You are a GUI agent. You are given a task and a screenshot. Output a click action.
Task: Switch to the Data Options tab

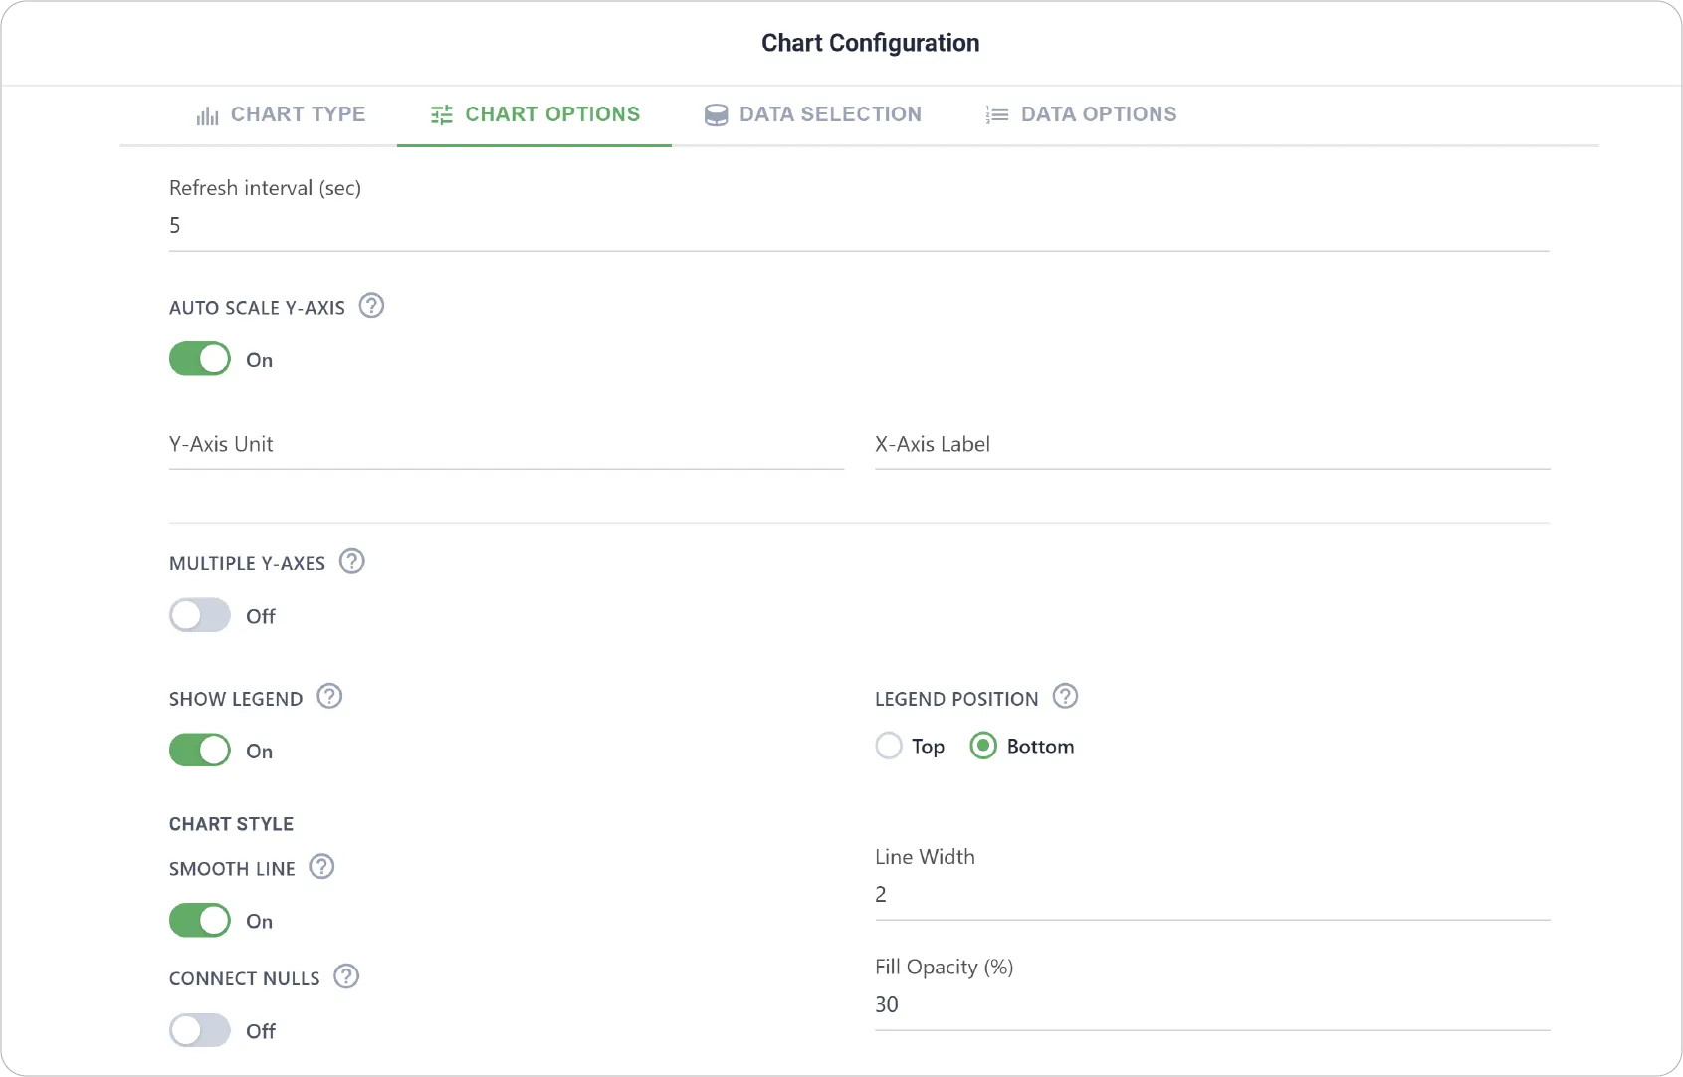(1081, 114)
